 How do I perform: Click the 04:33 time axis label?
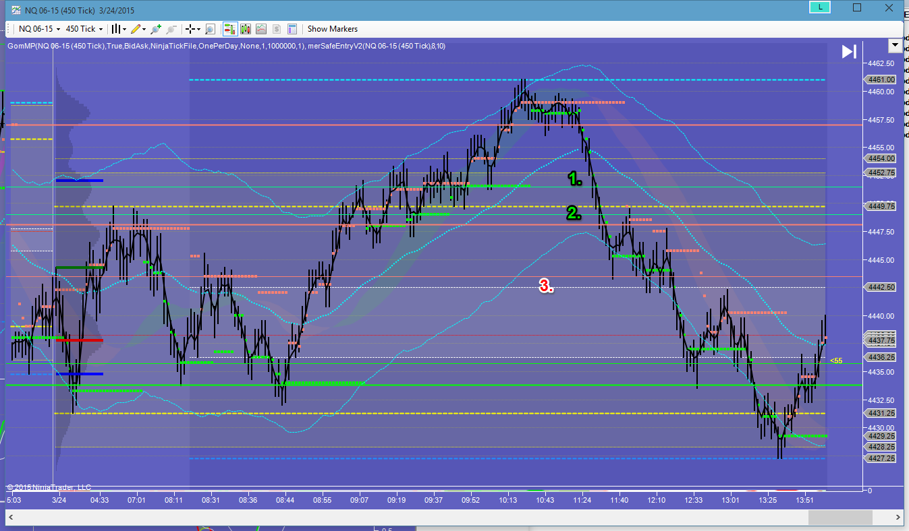[x=100, y=500]
